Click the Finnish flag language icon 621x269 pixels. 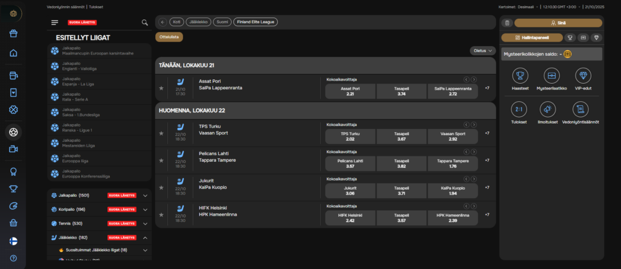pyautogui.click(x=13, y=241)
